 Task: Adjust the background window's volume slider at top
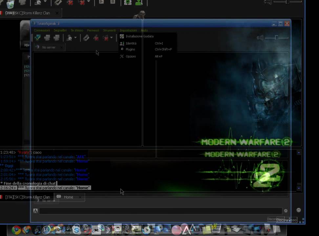click(287, 2)
